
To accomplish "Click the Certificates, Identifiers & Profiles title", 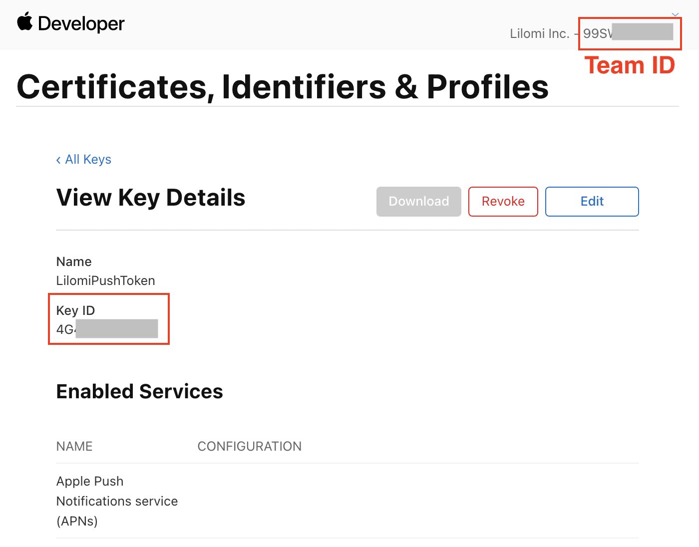I will [283, 87].
